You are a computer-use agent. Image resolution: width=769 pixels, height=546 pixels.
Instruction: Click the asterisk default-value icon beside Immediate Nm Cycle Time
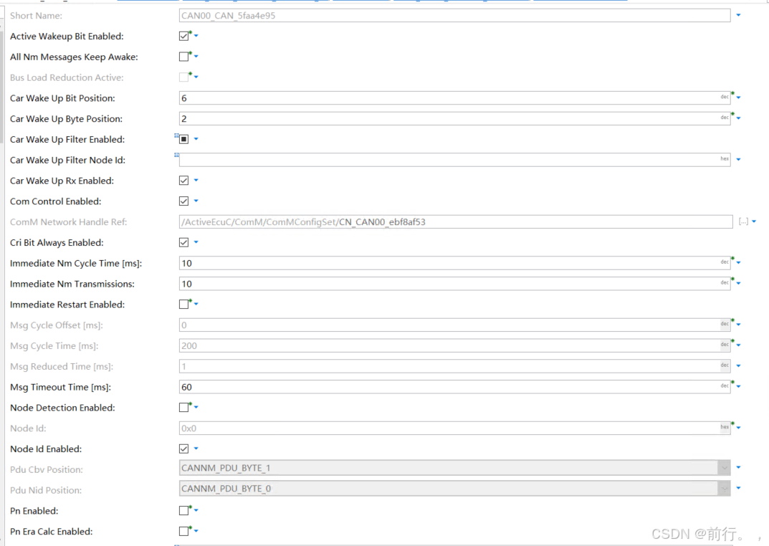[x=731, y=259]
